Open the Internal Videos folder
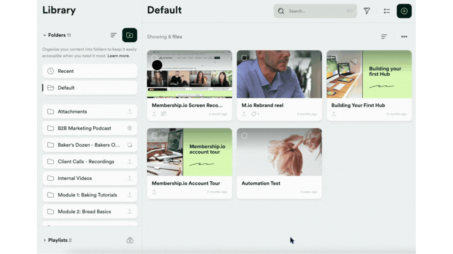The height and width of the screenshot is (254, 453). pyautogui.click(x=90, y=178)
